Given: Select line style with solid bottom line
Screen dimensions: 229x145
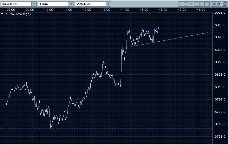Looking at the screenshot, I should pyautogui.click(x=197, y=4).
